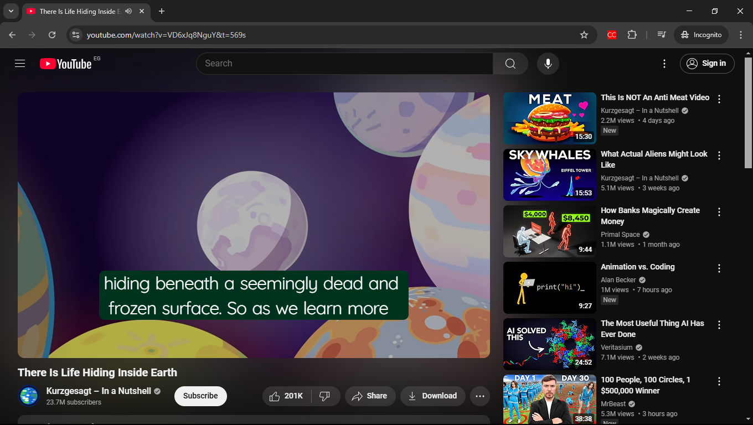This screenshot has width=753, height=425.
Task: Open 'The Most Useful Thing AI Has Ever Done' title
Action: point(652,329)
